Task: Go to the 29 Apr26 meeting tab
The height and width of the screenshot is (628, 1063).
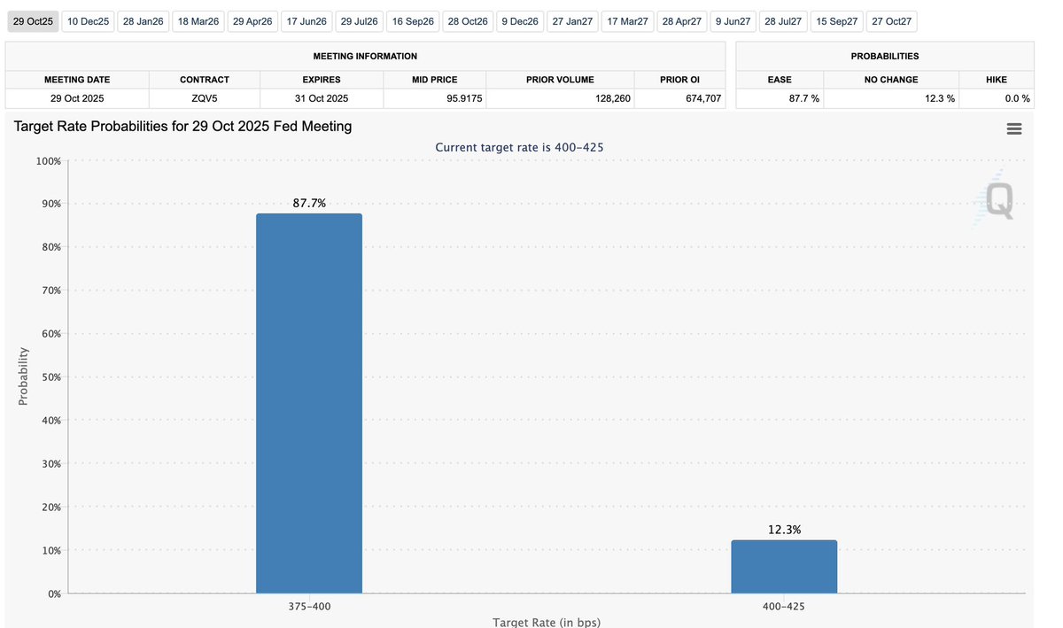Action: tap(253, 21)
